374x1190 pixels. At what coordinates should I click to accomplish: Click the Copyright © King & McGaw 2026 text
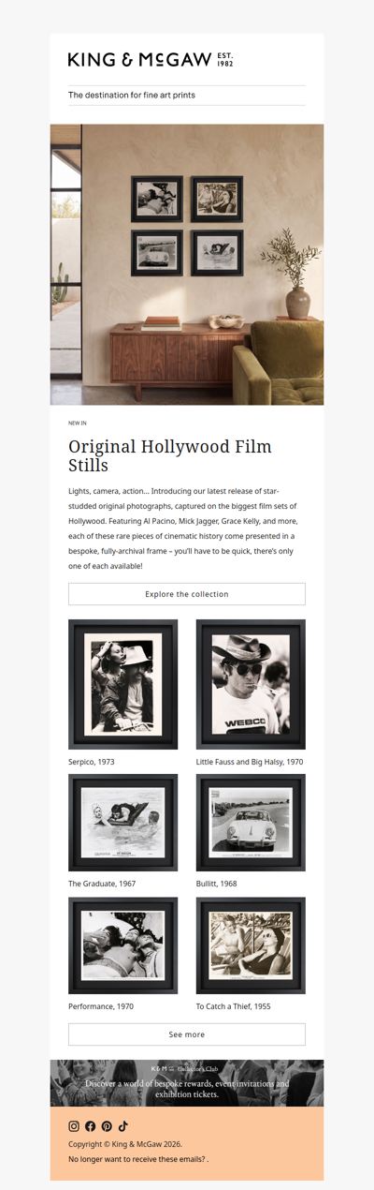click(x=125, y=1144)
